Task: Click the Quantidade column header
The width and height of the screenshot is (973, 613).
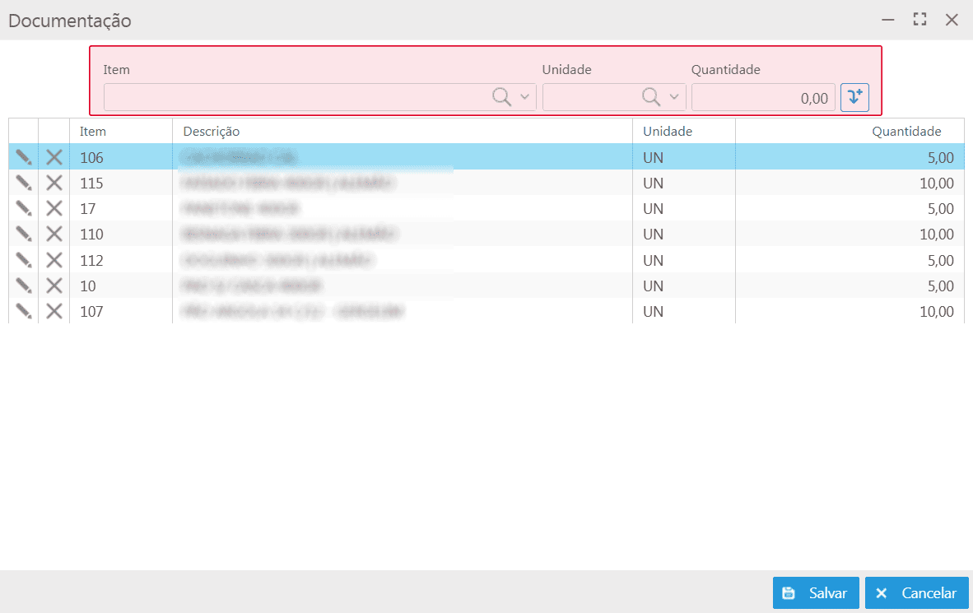Action: coord(906,132)
